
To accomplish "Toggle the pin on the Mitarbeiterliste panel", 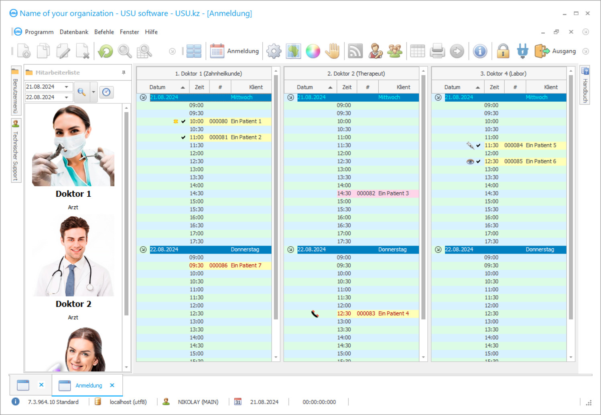I will pyautogui.click(x=124, y=72).
